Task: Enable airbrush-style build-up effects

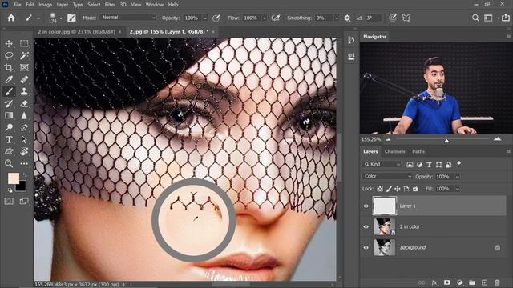Action: 276,18
